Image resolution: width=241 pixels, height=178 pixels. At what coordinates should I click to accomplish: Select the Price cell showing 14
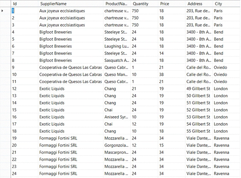click(x=172, y=53)
